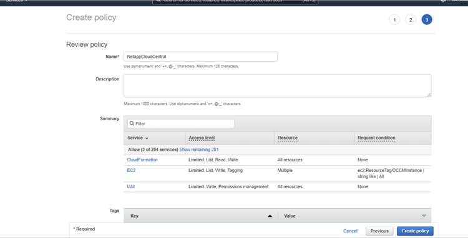Click the Resource column header
Screen dimensions: 468x238
point(288,138)
